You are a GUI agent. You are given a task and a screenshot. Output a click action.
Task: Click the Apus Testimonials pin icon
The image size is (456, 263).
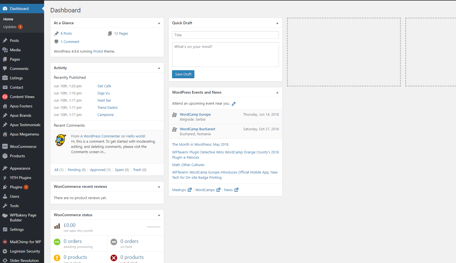pos(5,125)
